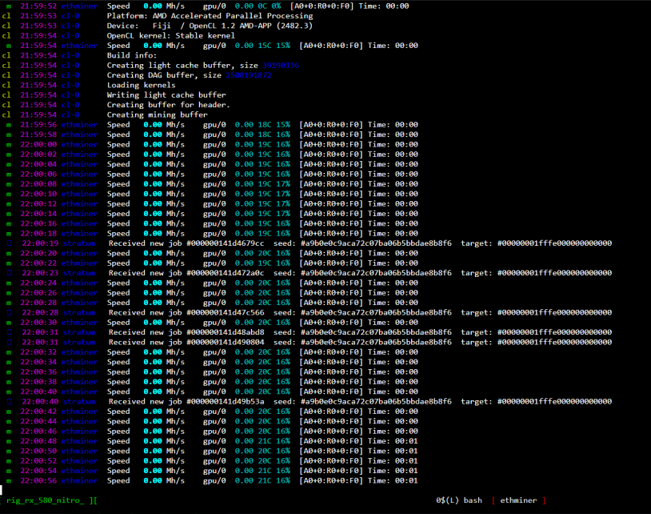Click the cl marker beside Loading kernels
The width and height of the screenshot is (651, 514).
click(7, 85)
